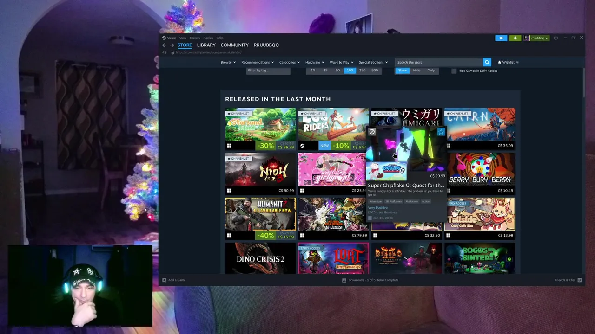
Task: Set results count to 250
Action: [x=362, y=71]
